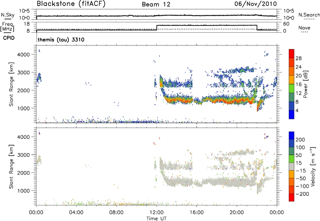Click the "3000" tick on the power panel
The height and width of the screenshot is (221, 320).
point(24,73)
